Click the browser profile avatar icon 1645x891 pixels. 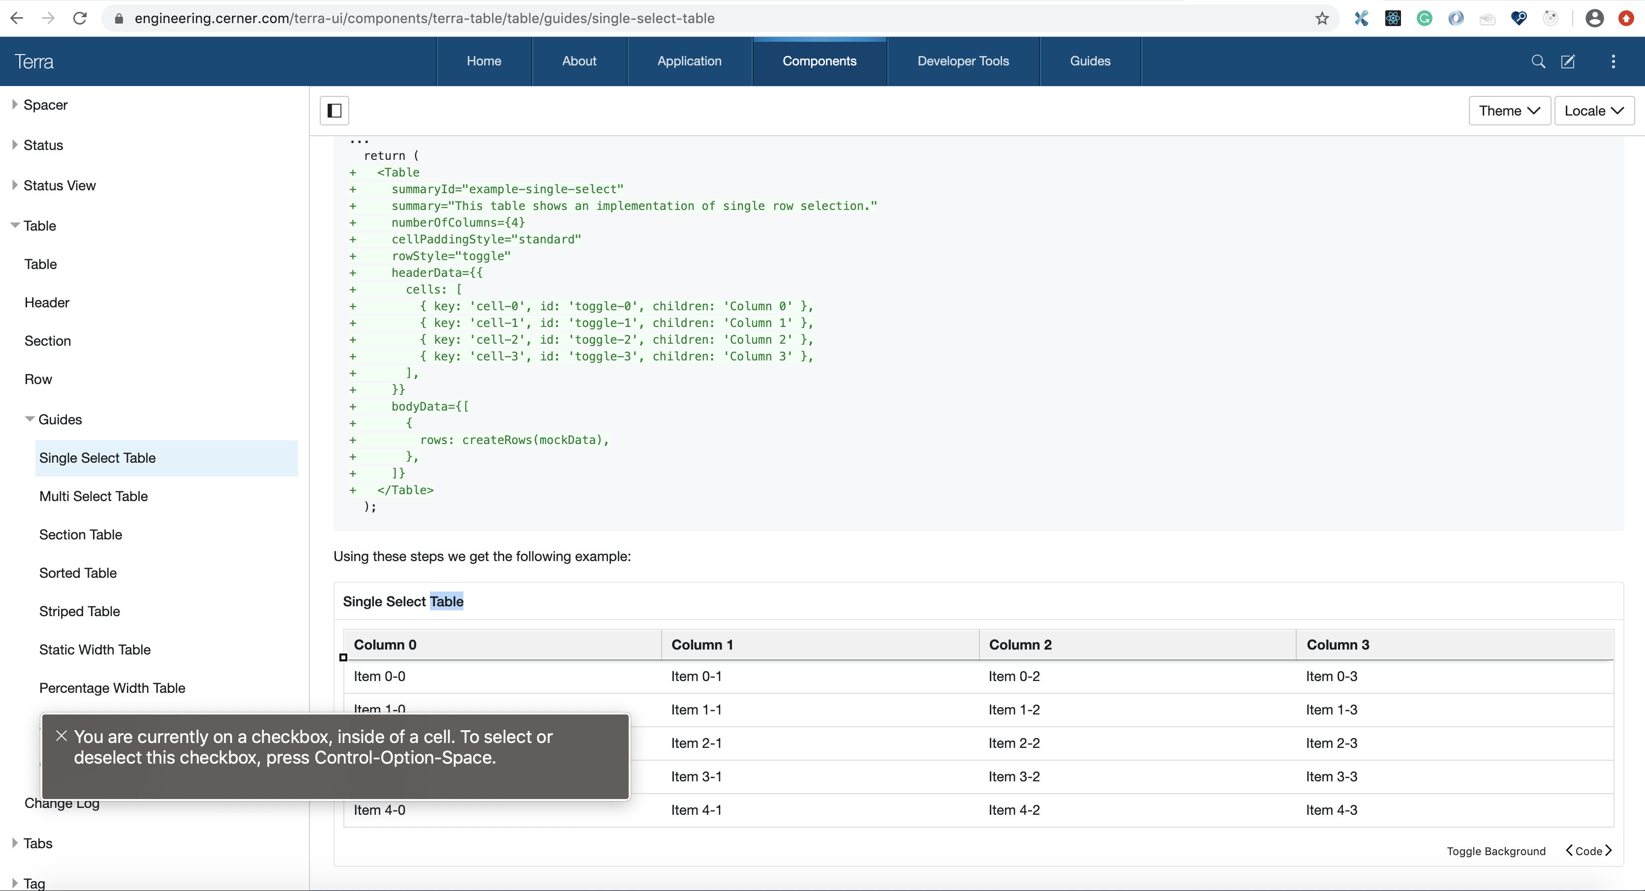coord(1594,18)
